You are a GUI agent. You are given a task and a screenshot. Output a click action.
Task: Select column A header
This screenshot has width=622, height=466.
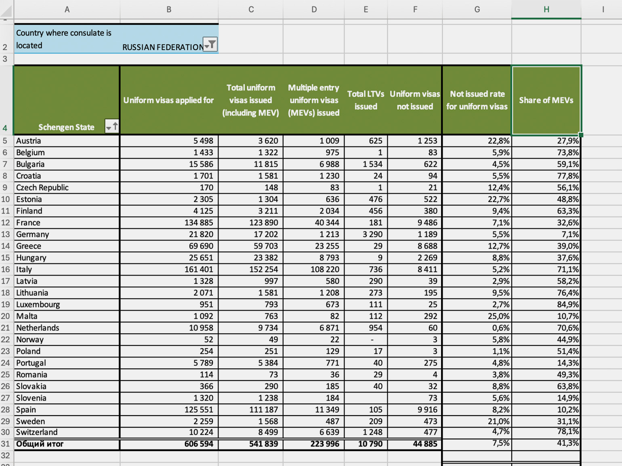67,9
